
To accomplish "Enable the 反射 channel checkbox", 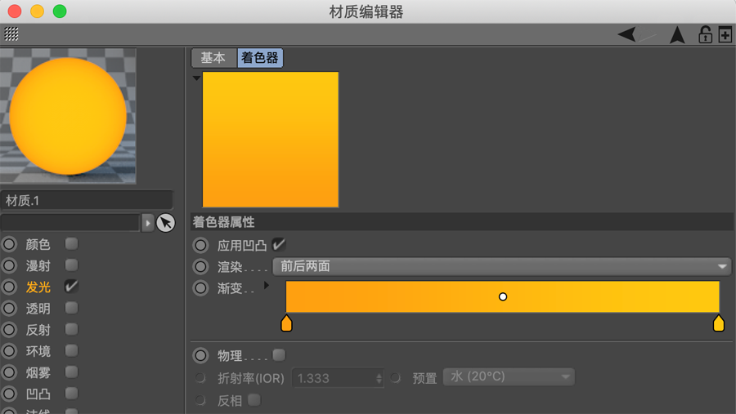I will click(x=71, y=329).
